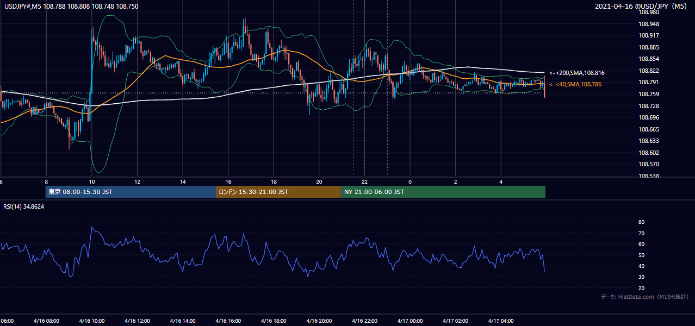Viewport: 695px width, 326px height.
Task: Click hour label 10 on price chart time axis
Action: point(92,181)
